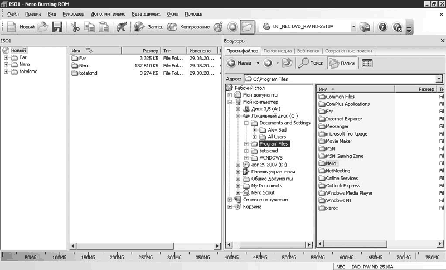446x270 pixels.
Task: Open the База данных menu
Action: (x=146, y=13)
